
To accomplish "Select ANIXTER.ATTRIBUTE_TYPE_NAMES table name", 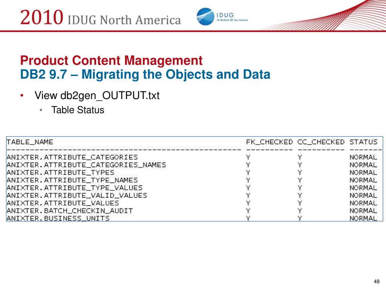I will (x=72, y=180).
